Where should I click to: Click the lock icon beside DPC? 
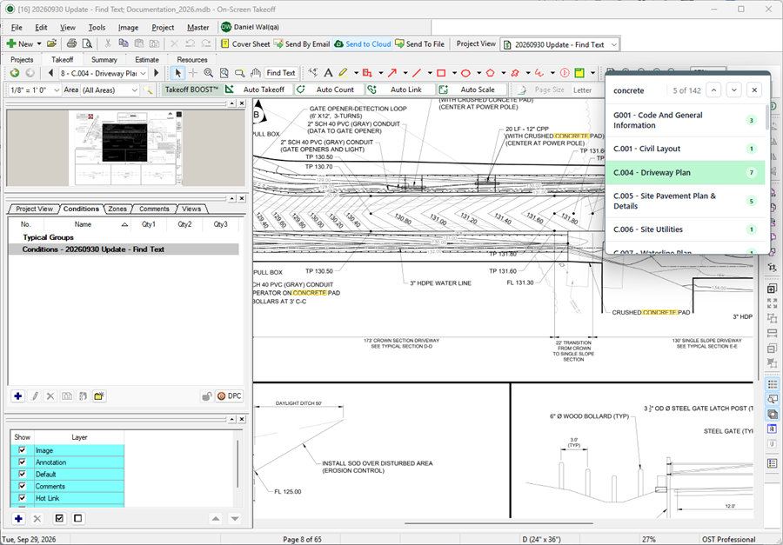coord(205,396)
